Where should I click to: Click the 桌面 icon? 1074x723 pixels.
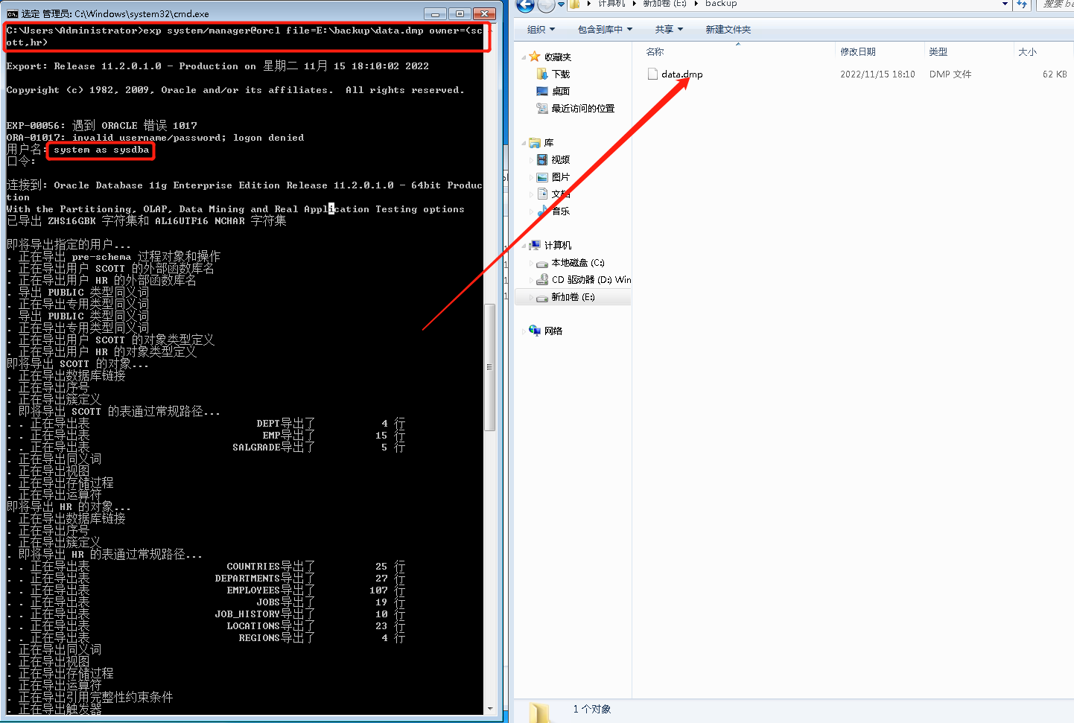(542, 91)
